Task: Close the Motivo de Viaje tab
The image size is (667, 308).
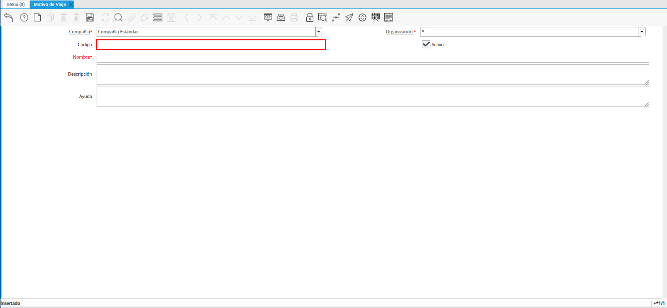Action: pyautogui.click(x=71, y=4)
